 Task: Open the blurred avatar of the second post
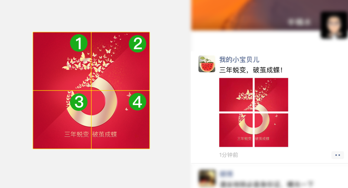tap(207, 178)
